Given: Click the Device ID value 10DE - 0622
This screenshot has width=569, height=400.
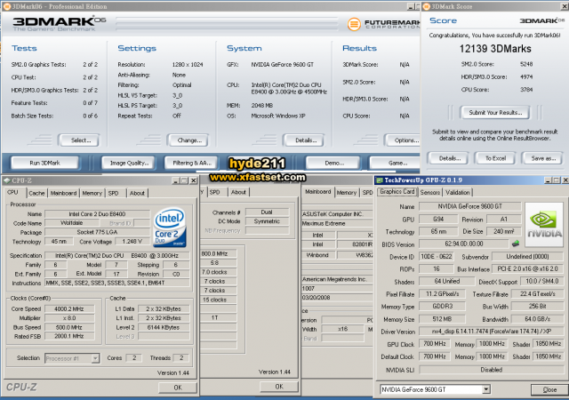Looking at the screenshot, I should click(437, 257).
